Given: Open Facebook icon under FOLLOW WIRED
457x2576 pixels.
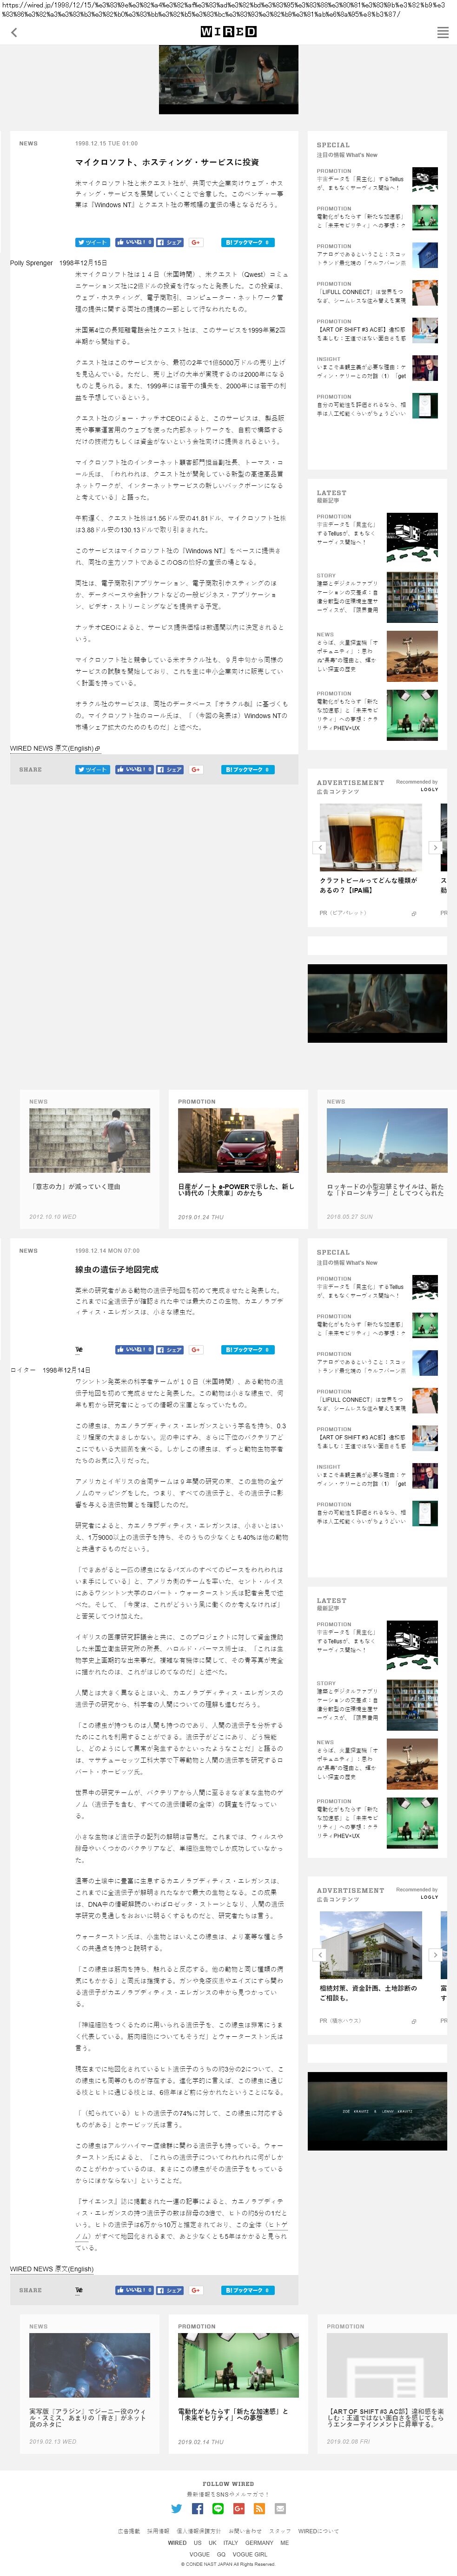Looking at the screenshot, I should coord(197,2509).
